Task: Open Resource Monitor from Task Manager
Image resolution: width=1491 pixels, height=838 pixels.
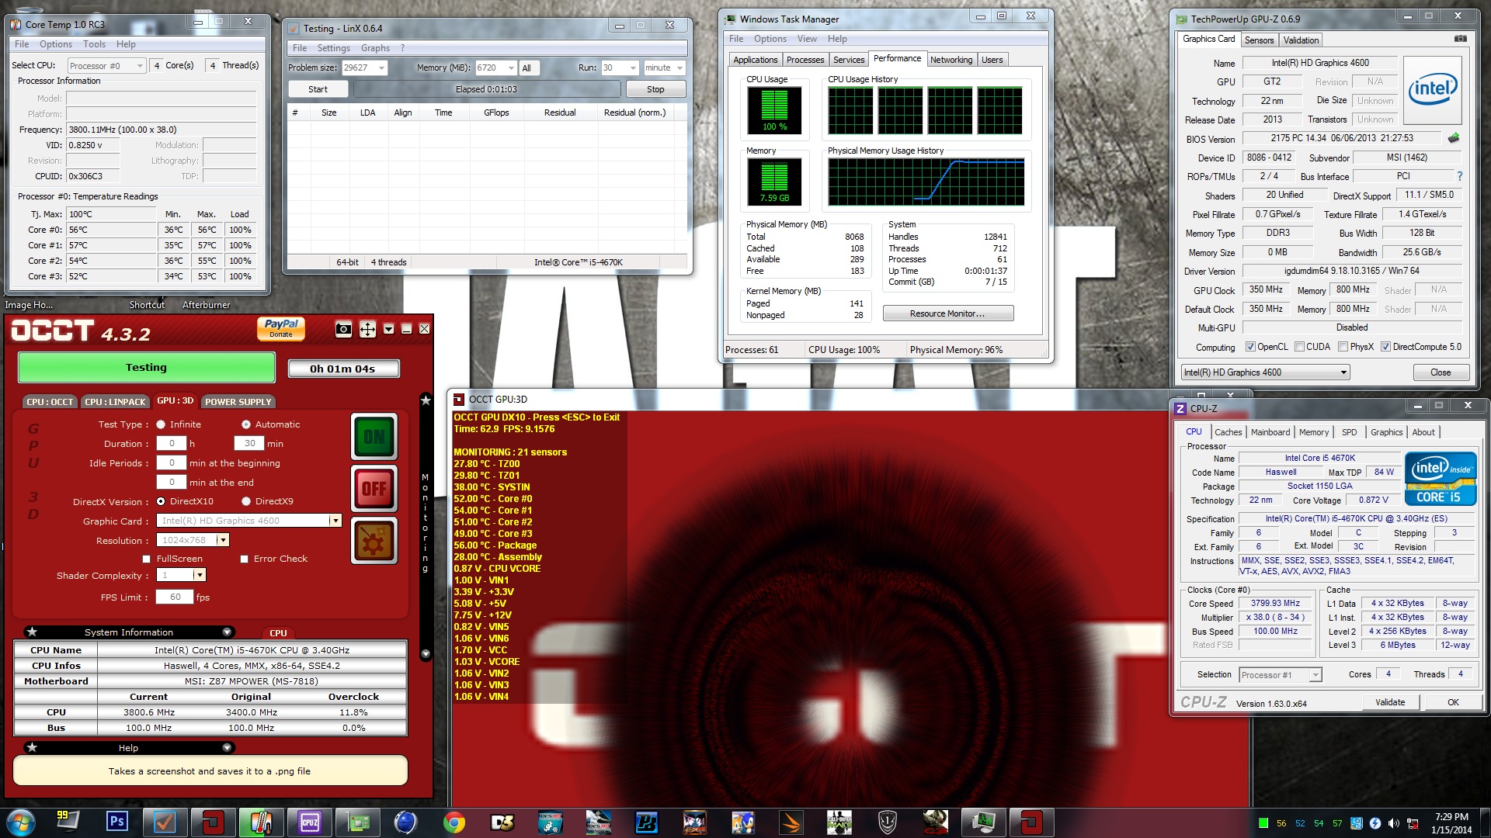Action: (947, 313)
